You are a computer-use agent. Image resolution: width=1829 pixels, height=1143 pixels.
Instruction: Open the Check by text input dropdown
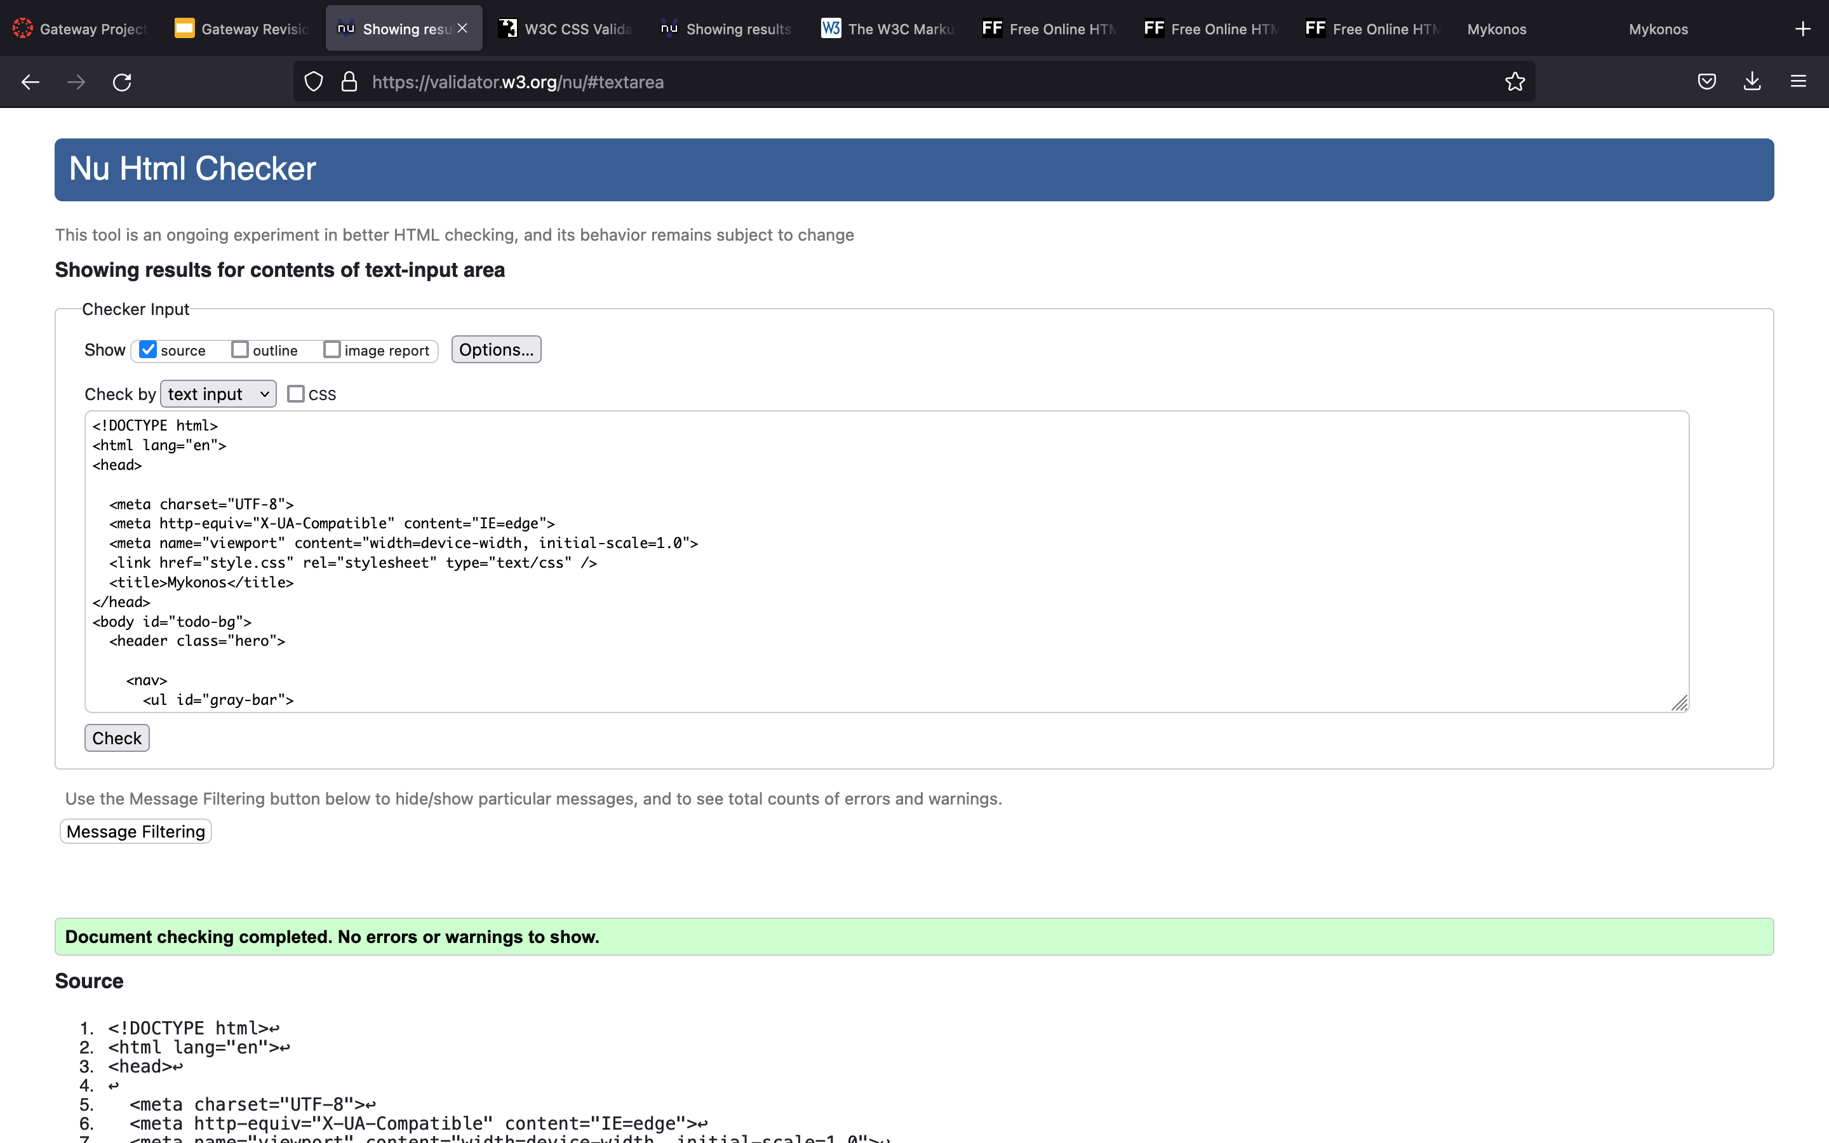(218, 393)
